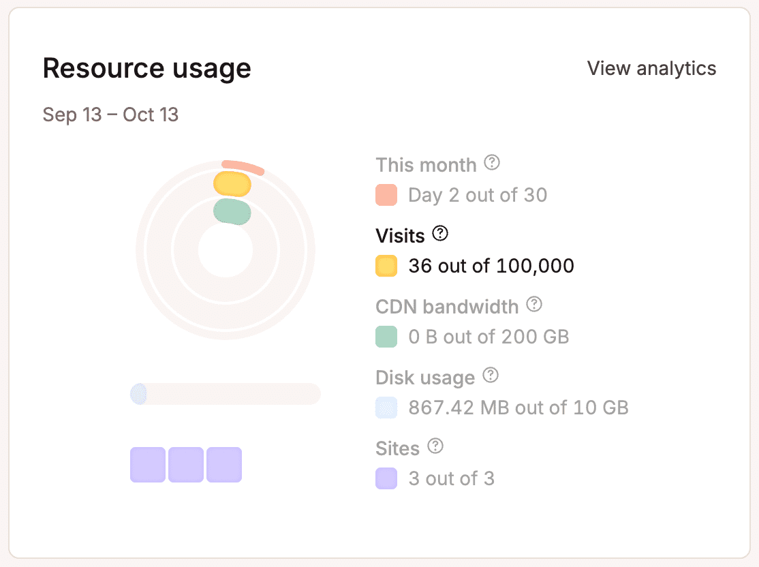The width and height of the screenshot is (759, 567).
Task: Open the View analytics link
Action: [651, 68]
